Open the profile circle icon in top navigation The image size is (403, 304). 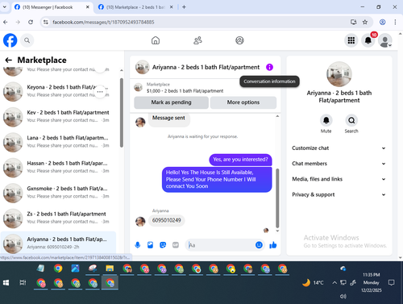239,40
